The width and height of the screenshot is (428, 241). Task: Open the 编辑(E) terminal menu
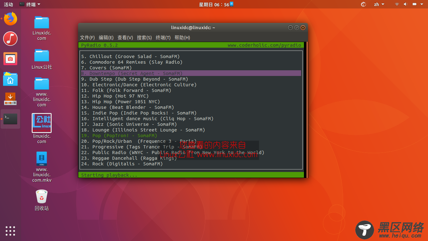click(x=106, y=38)
